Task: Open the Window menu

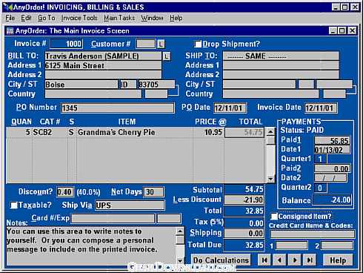Action: click(152, 18)
